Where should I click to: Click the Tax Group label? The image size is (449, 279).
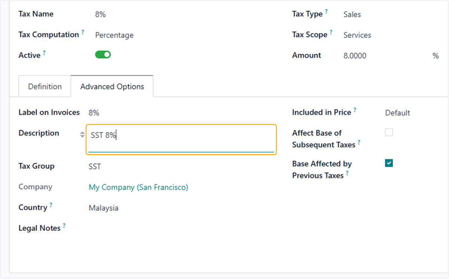click(x=37, y=166)
